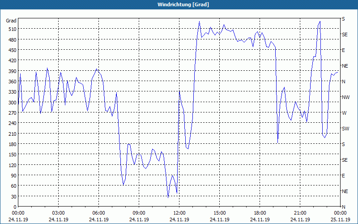The height and width of the screenshot is (224, 358).
Task: Click the N compass label beside 360 gridline
Action: [x=344, y=82]
